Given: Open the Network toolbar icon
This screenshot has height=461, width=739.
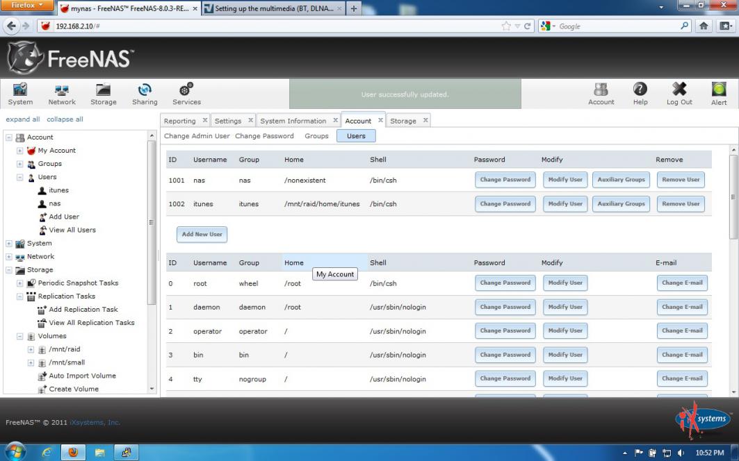Looking at the screenshot, I should point(62,94).
